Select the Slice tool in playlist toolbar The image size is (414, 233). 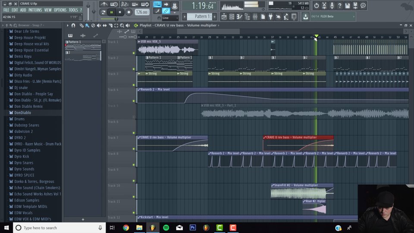pyautogui.click(x=110, y=25)
